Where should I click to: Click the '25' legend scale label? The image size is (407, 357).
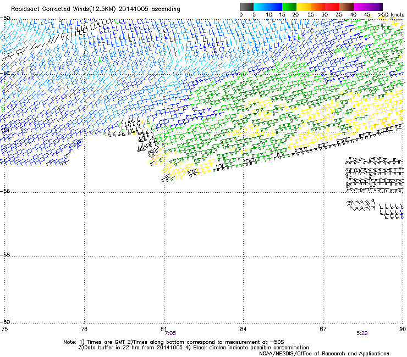[311, 15]
